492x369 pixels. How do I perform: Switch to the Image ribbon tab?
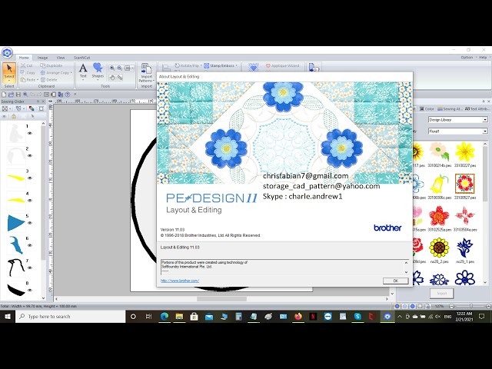(43, 58)
